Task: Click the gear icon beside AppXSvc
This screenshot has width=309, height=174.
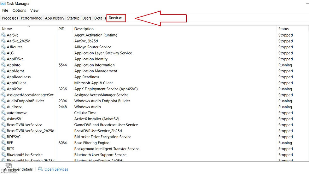Action: [4, 89]
